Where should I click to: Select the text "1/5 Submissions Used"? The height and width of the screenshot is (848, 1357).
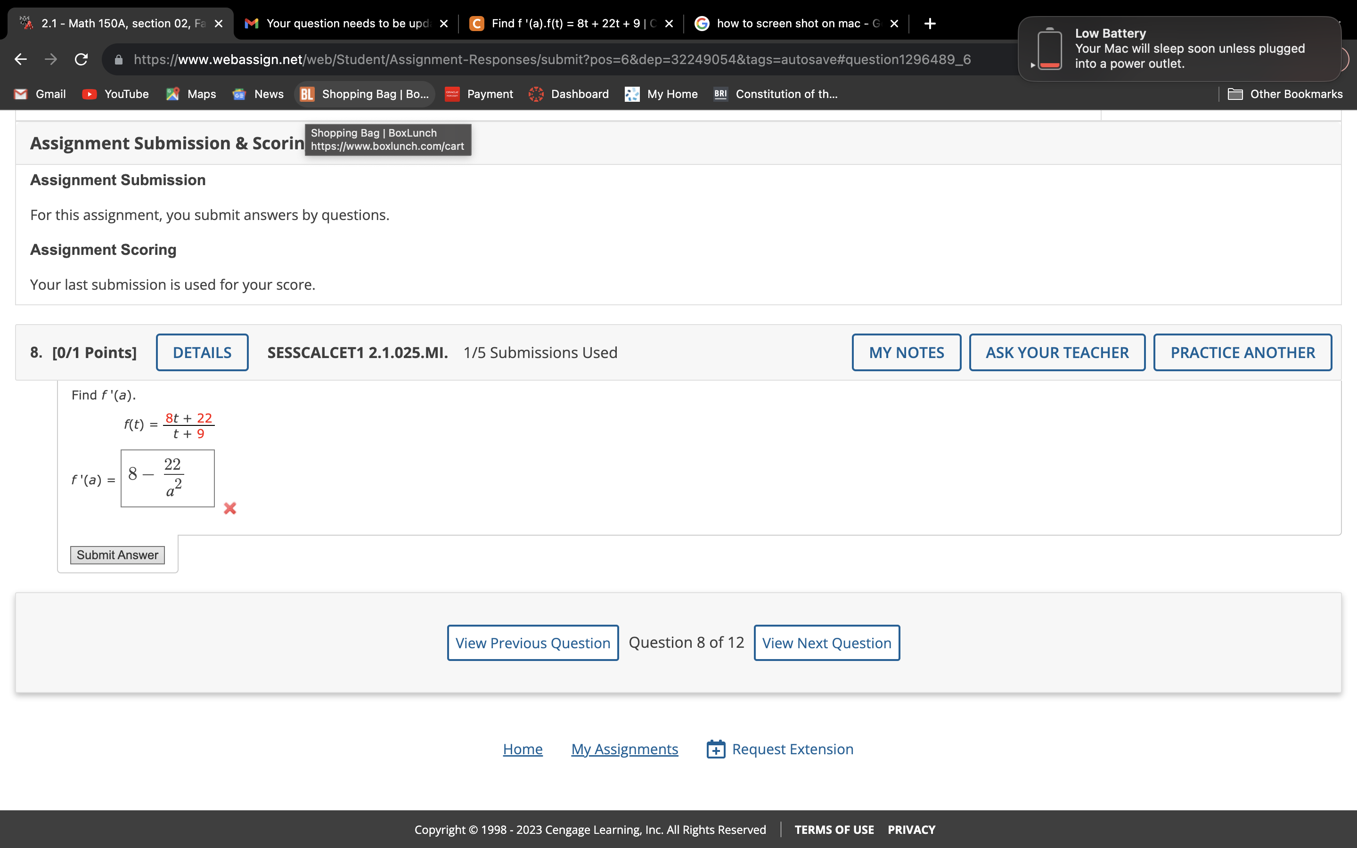coord(540,352)
